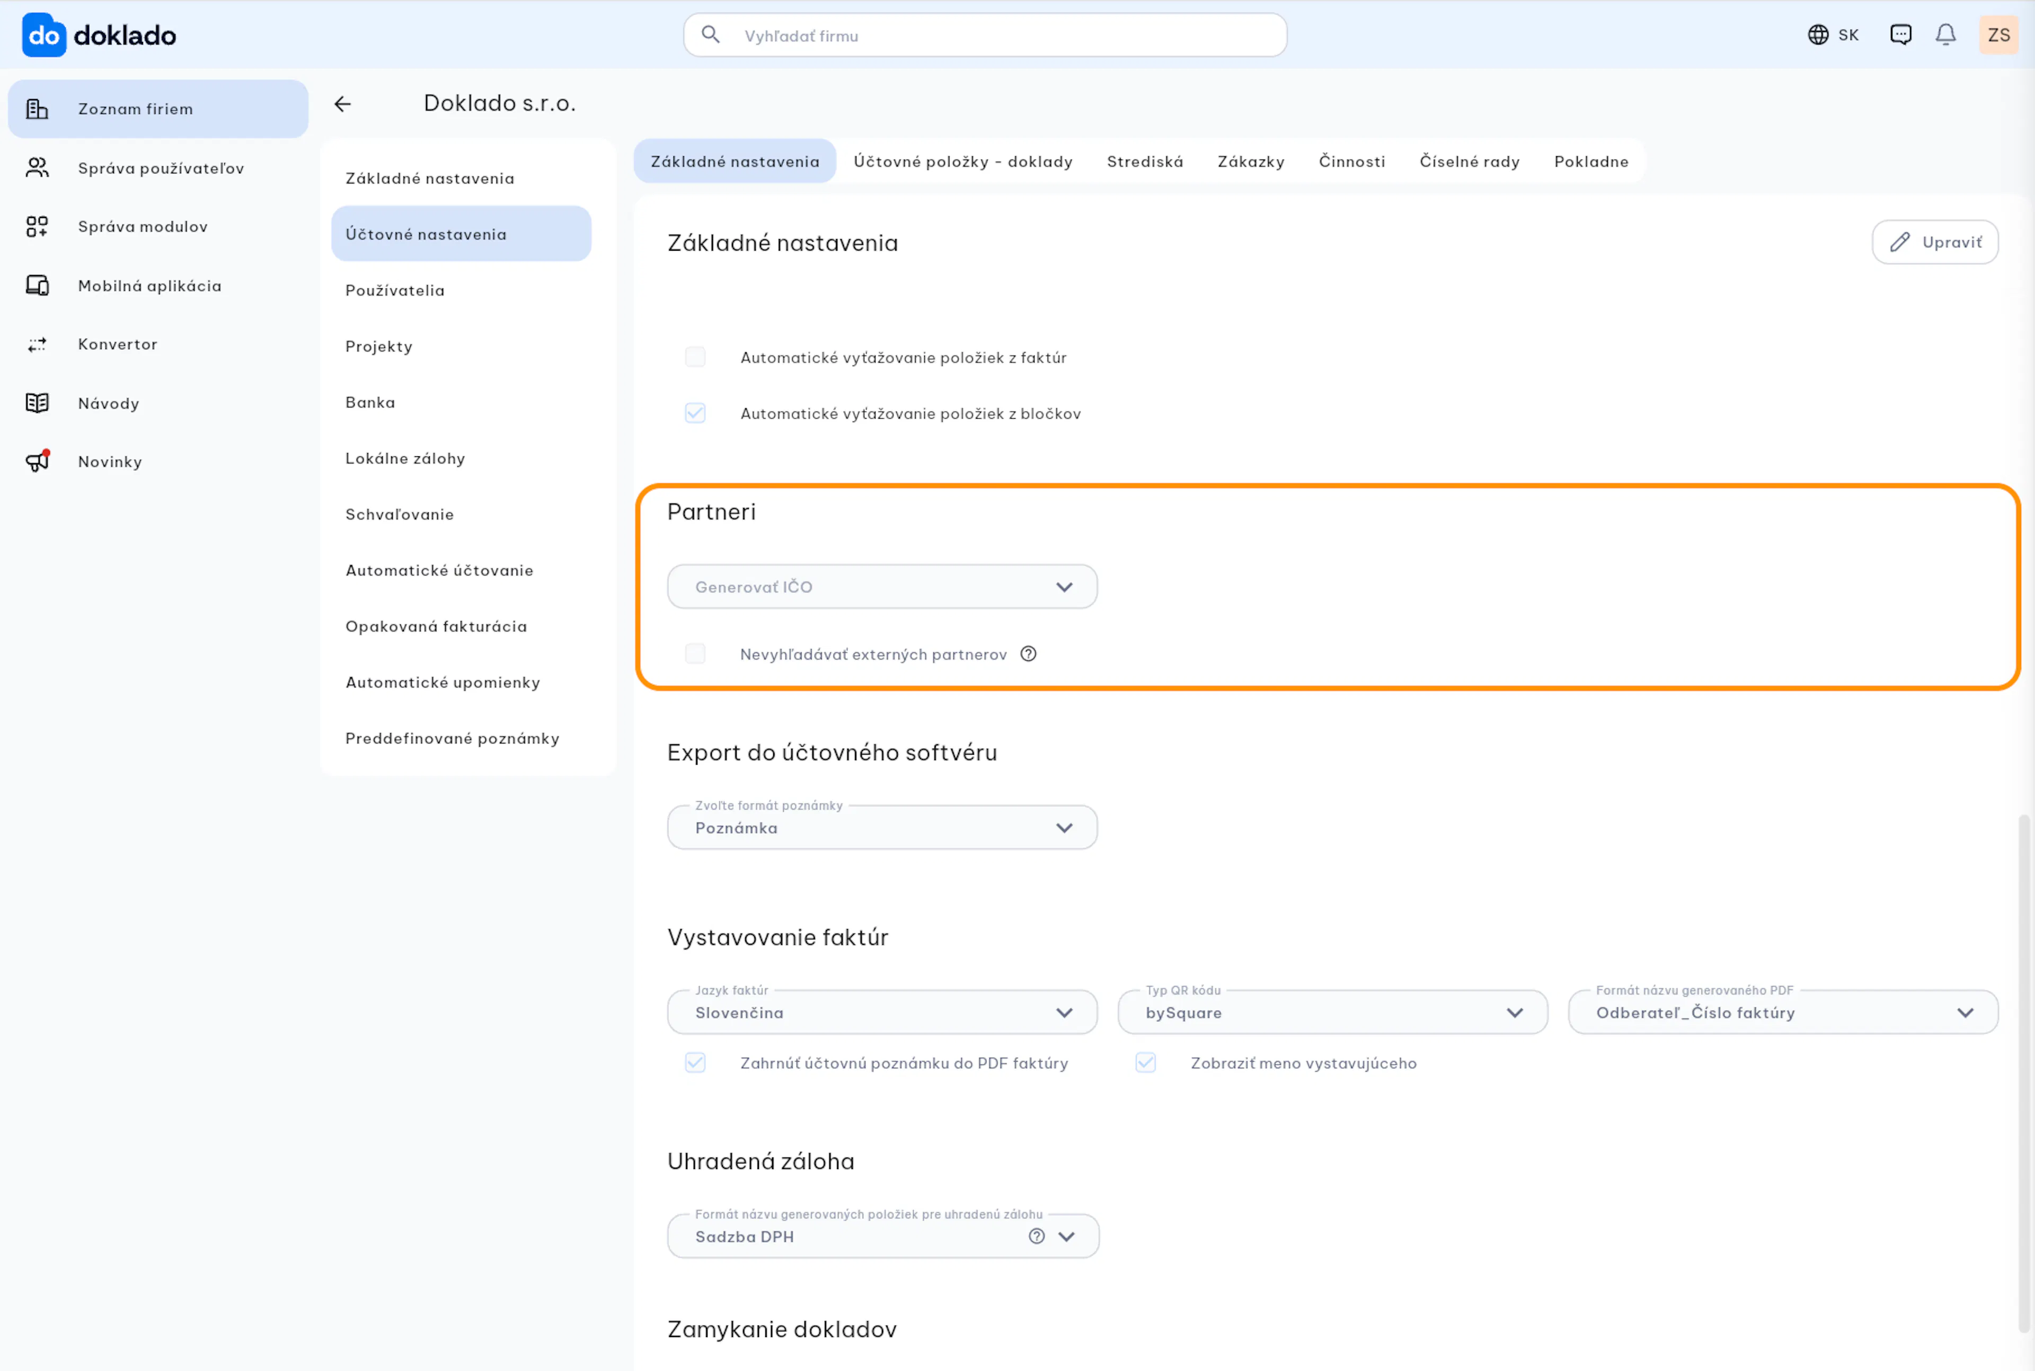Viewport: 2035px width, 1371px height.
Task: Open the ZS user avatar menu
Action: pos(1999,35)
